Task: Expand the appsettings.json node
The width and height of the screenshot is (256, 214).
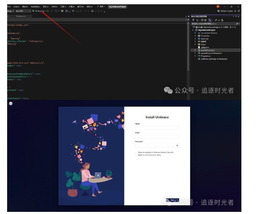Action: click(x=195, y=50)
